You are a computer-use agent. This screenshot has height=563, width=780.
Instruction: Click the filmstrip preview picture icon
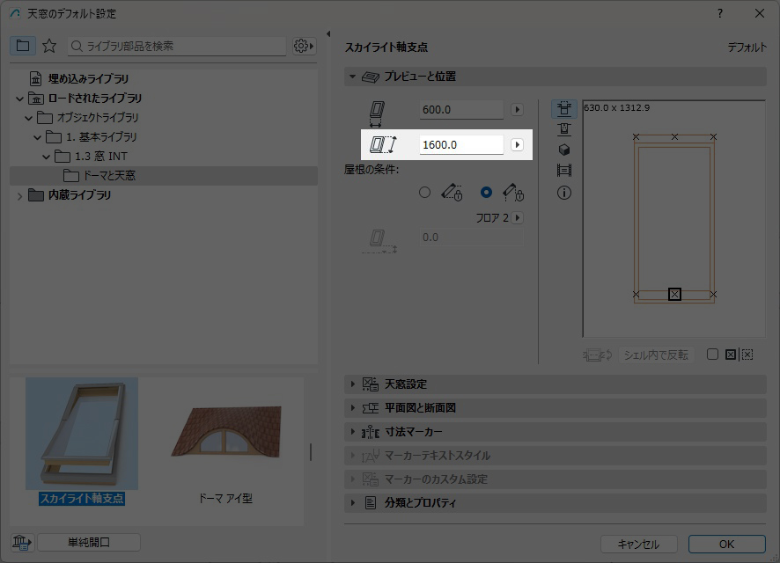pos(564,171)
